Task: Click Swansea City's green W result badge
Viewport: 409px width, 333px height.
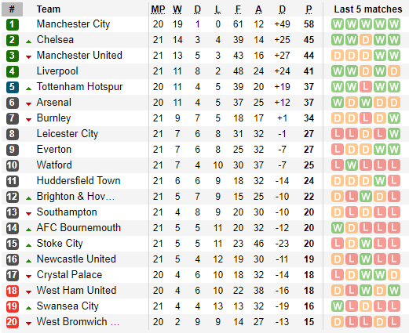Action: point(337,306)
